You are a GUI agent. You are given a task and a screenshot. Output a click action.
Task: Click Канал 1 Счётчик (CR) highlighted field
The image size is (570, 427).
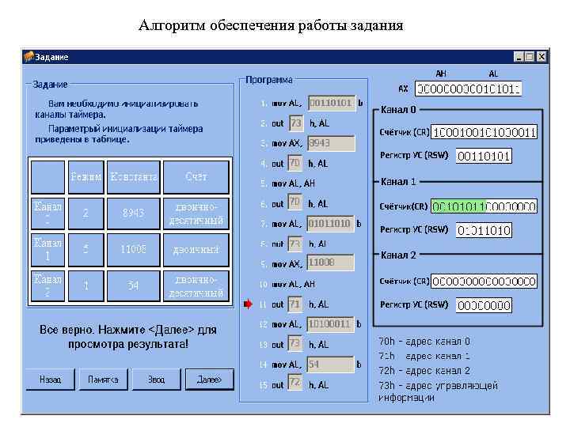click(x=484, y=206)
